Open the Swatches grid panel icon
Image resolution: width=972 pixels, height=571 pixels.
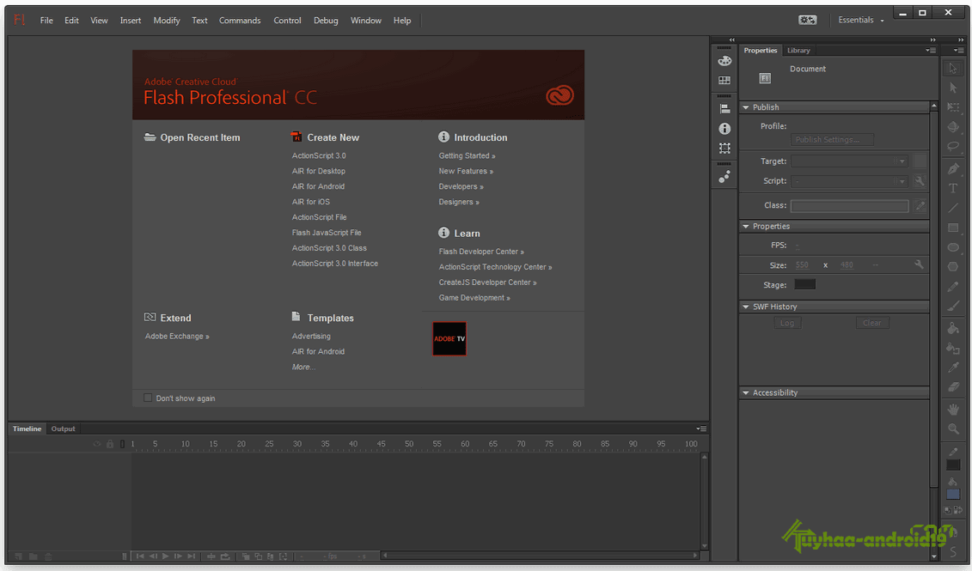click(724, 81)
